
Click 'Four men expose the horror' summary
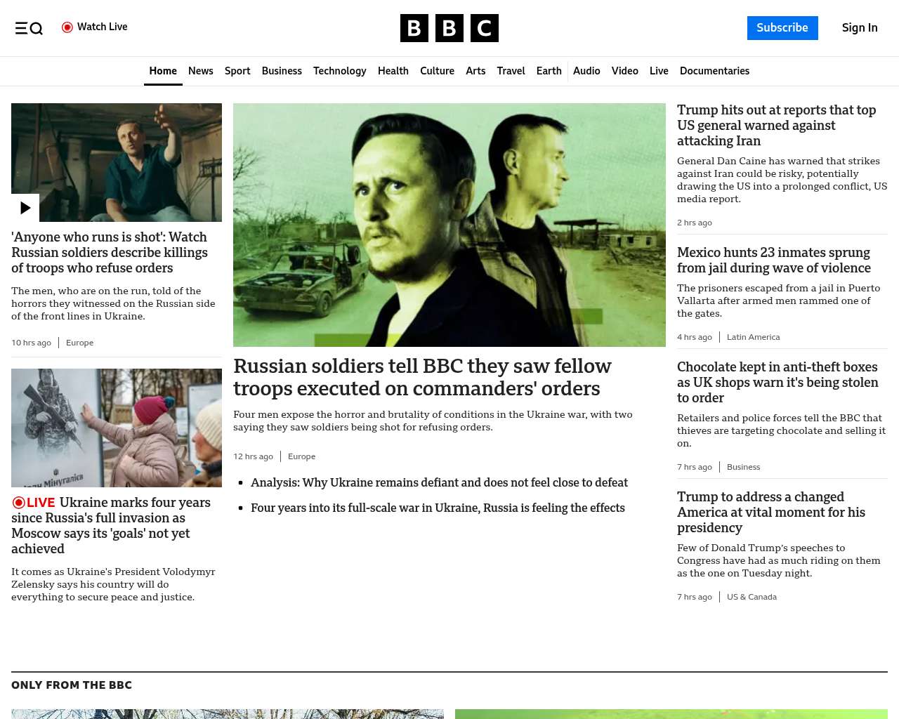[x=433, y=421]
